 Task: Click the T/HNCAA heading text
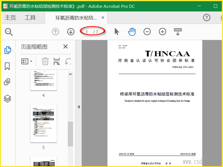click(168, 54)
